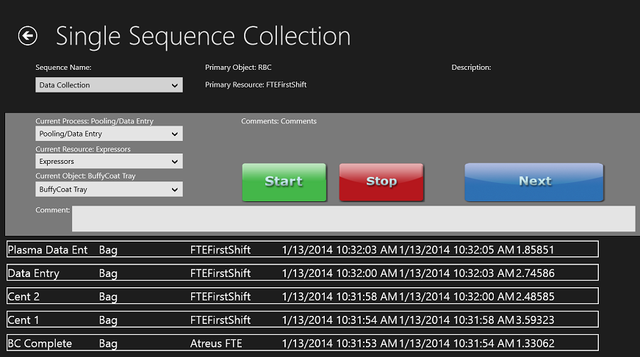Open the Sequence Name dropdown
Viewport: 640px width, 357px height.
109,85
